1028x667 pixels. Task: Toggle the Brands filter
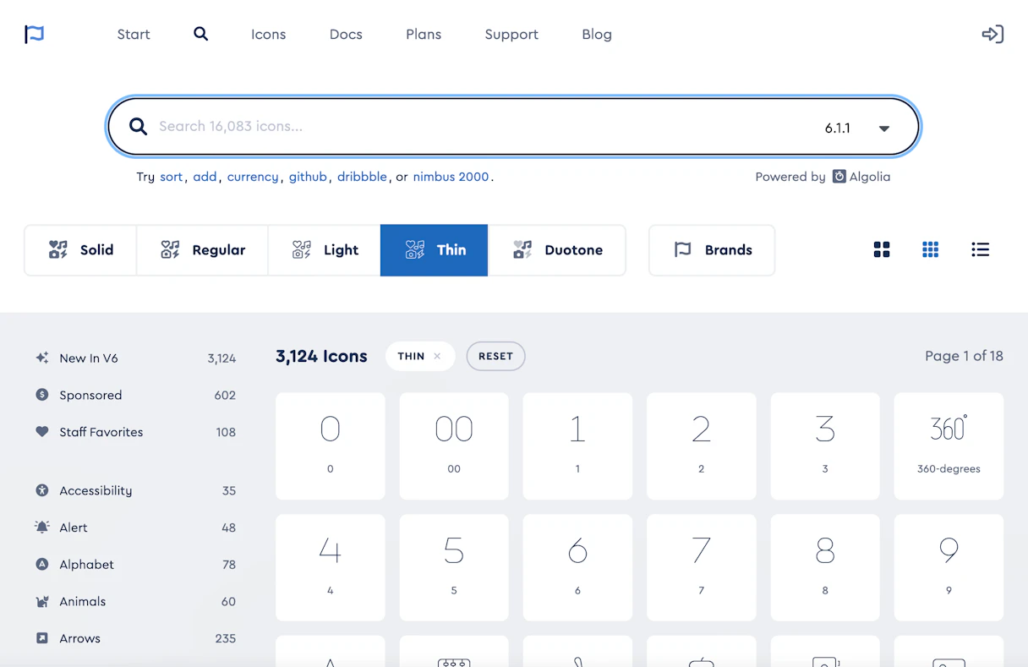pyautogui.click(x=712, y=250)
